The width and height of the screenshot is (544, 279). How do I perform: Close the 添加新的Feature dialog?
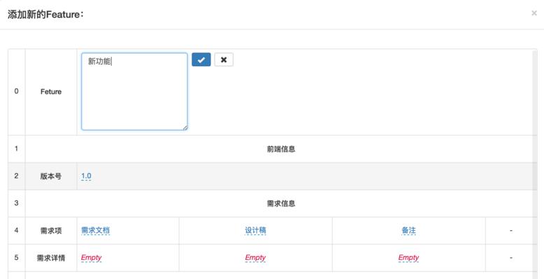534,13
